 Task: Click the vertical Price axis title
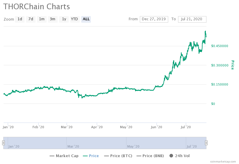pyautogui.click(x=233, y=65)
